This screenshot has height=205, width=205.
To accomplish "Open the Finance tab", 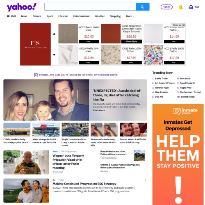I will point(37,16).
